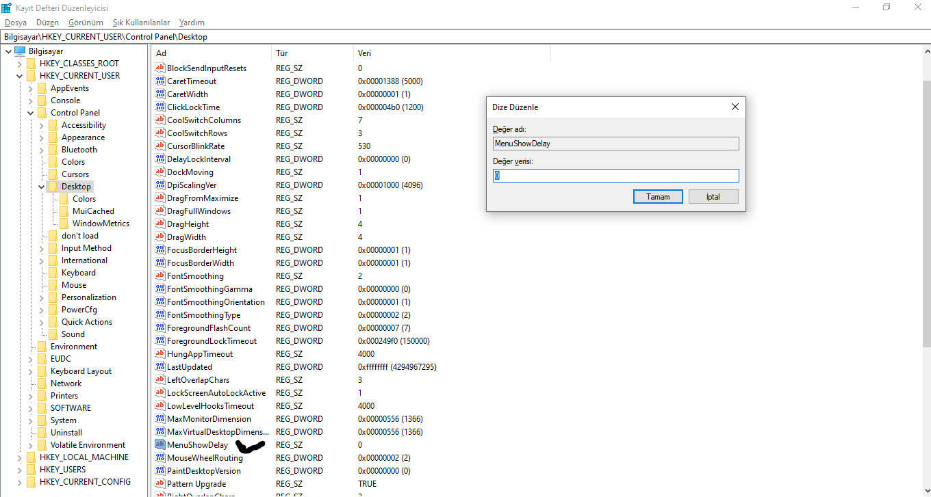Click the Pattern Upgrade string icon
The image size is (931, 497).
pos(160,484)
